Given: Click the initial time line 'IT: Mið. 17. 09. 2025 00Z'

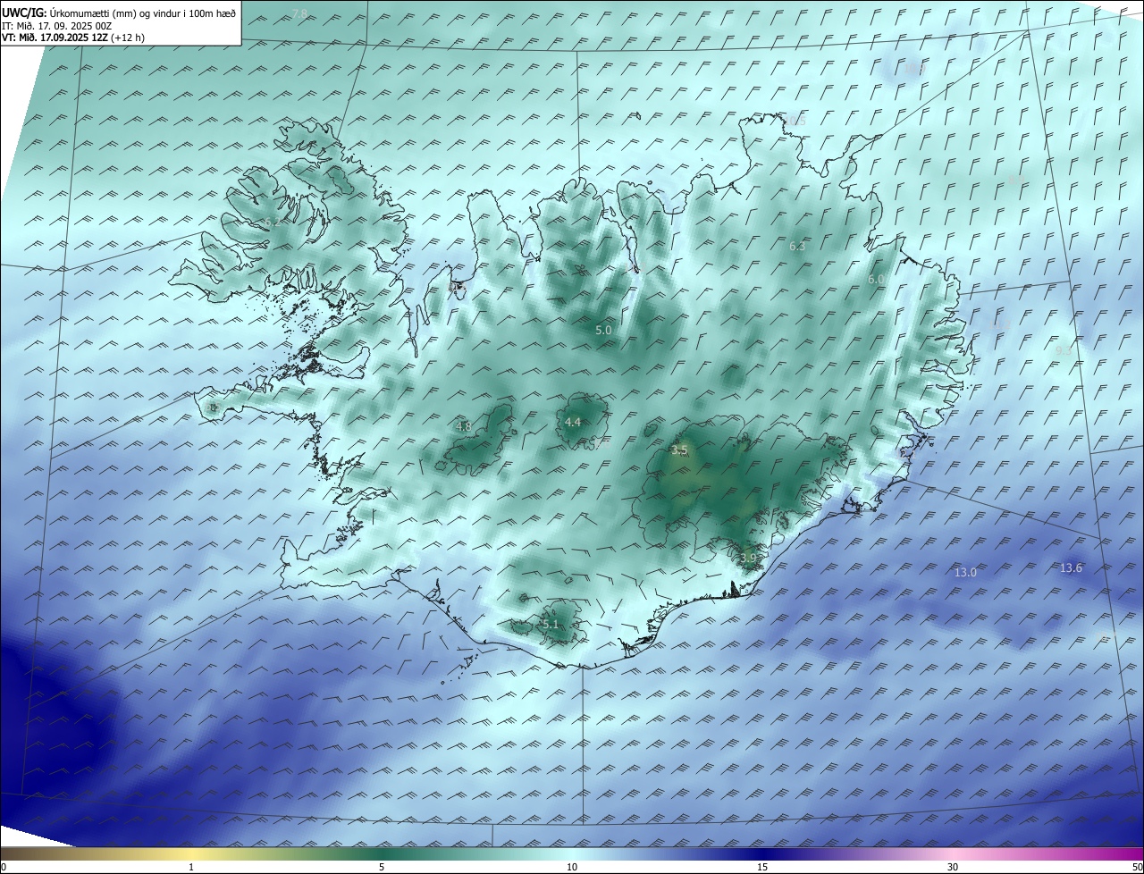Looking at the screenshot, I should [x=56, y=25].
